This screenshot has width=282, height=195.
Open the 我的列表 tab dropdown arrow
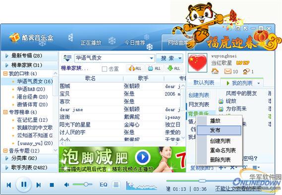[x=259, y=83]
